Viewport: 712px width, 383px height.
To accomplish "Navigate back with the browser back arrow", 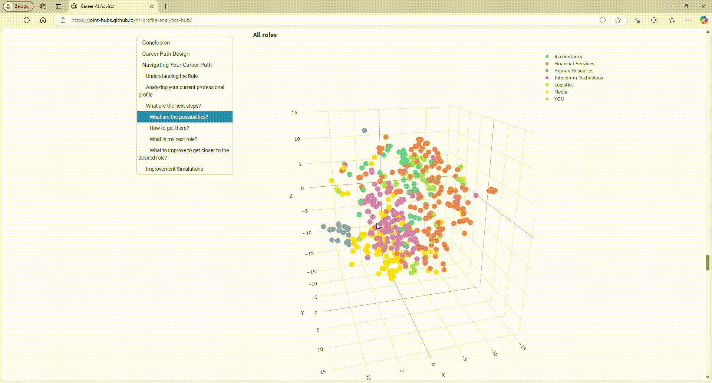I will click(10, 20).
